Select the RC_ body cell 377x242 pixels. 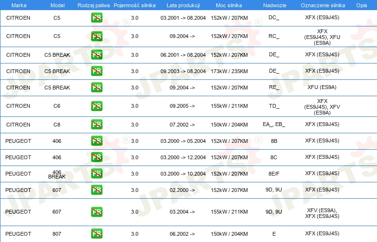point(274,36)
